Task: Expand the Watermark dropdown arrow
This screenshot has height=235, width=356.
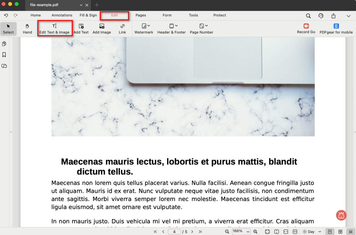Action: pyautogui.click(x=149, y=26)
